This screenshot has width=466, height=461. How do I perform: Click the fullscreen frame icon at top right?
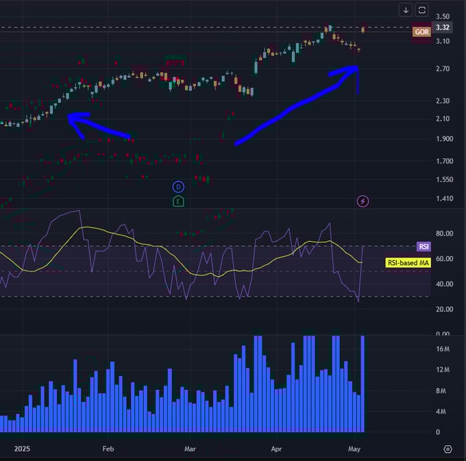[x=422, y=10]
